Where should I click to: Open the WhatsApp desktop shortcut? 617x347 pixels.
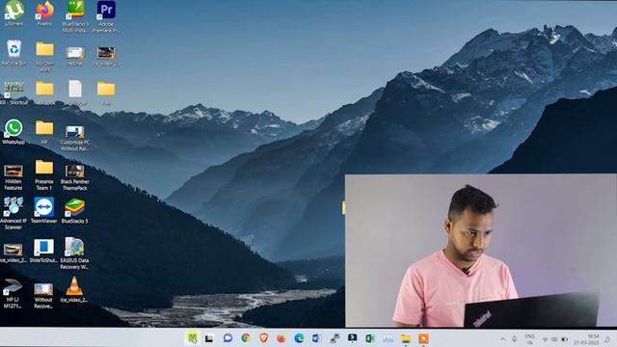point(13,132)
